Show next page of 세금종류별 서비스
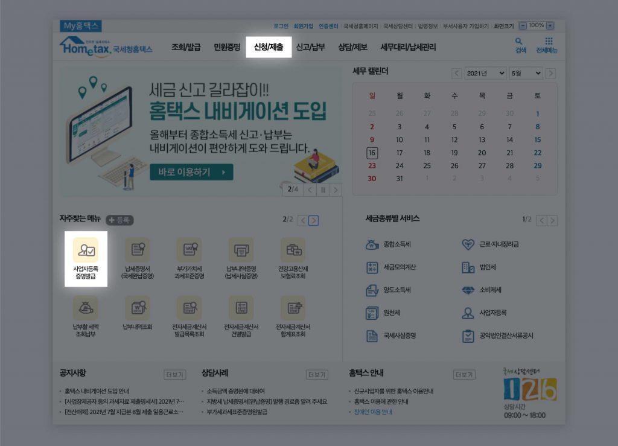The width and height of the screenshot is (618, 446). click(x=553, y=220)
